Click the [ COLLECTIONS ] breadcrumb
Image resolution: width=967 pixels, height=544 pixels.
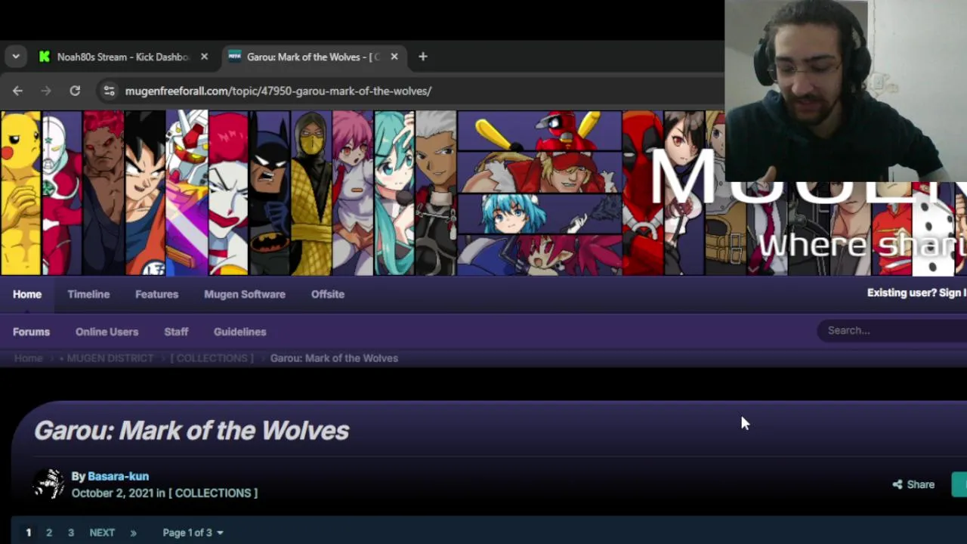[212, 358]
